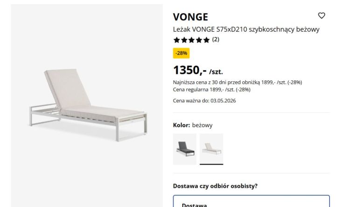
Task: Click the /szt. unit label beside the price
Action: click(x=216, y=72)
